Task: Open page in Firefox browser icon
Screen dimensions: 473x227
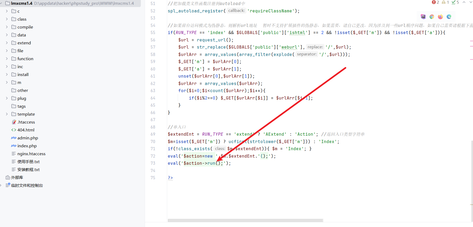Action: (440, 17)
